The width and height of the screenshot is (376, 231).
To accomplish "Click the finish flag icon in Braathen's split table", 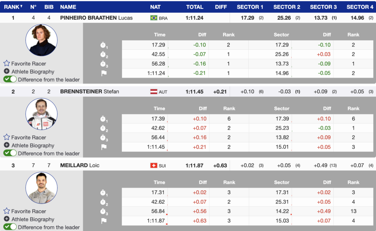I will [x=104, y=73].
